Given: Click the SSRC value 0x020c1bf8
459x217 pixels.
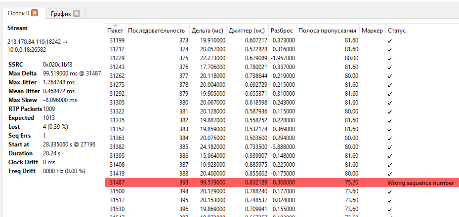Looking at the screenshot, I should pos(58,65).
